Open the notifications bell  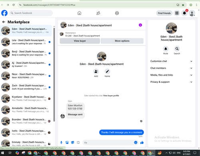(x=184, y=13)
